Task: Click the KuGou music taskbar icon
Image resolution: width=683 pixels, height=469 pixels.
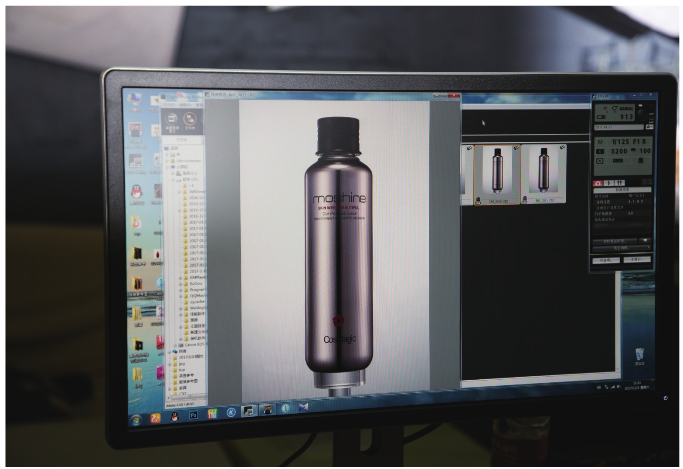Action: point(231,412)
